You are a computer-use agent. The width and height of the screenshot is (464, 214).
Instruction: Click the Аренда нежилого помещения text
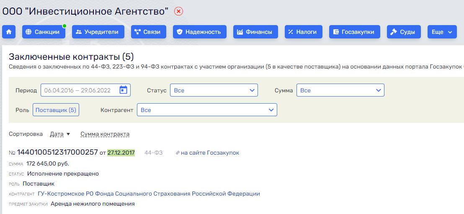pyautogui.click(x=93, y=204)
